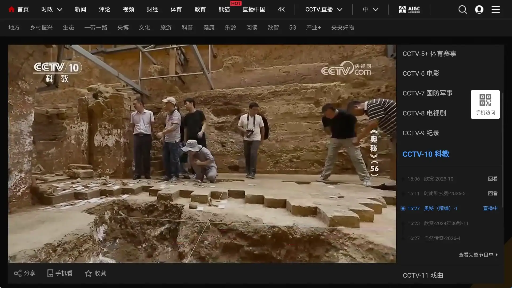Click the red home icon
512x288 pixels.
11,10
